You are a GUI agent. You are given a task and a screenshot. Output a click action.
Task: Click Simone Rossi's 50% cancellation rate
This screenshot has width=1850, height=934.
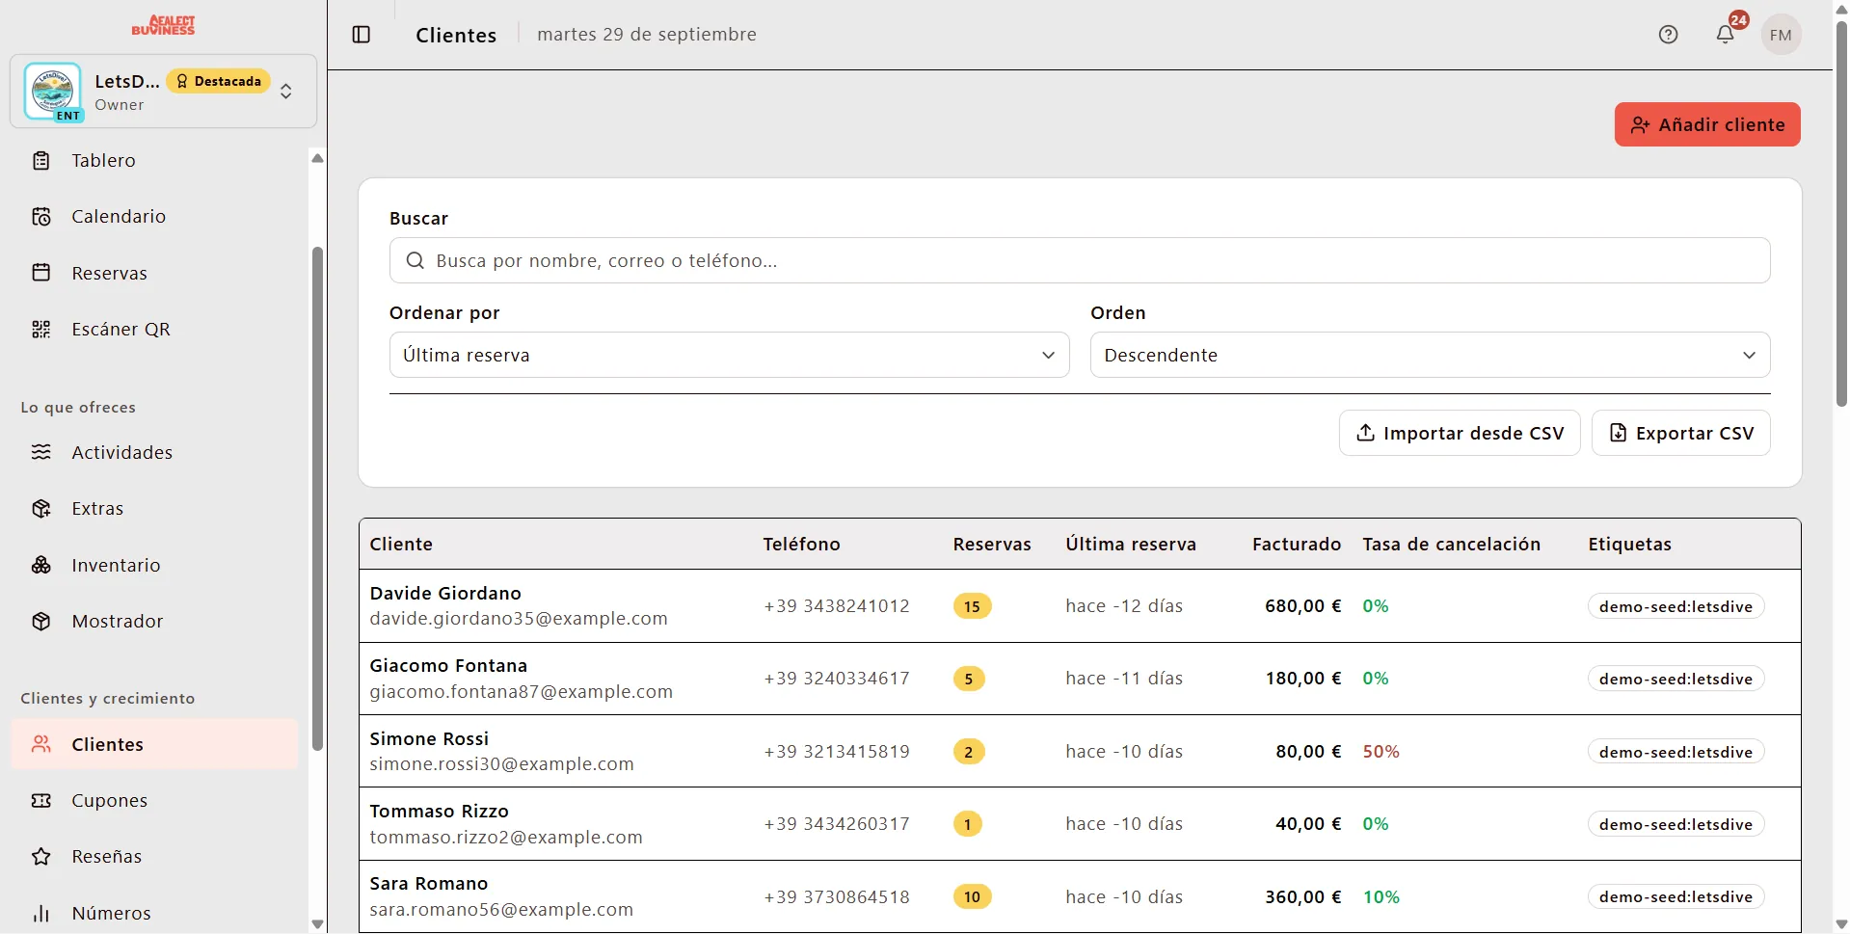click(x=1381, y=752)
